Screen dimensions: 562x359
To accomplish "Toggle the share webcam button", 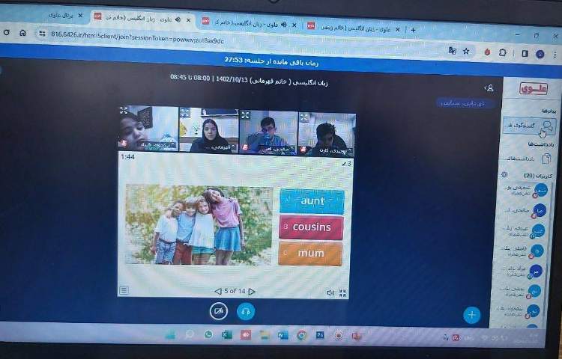I will (x=219, y=310).
